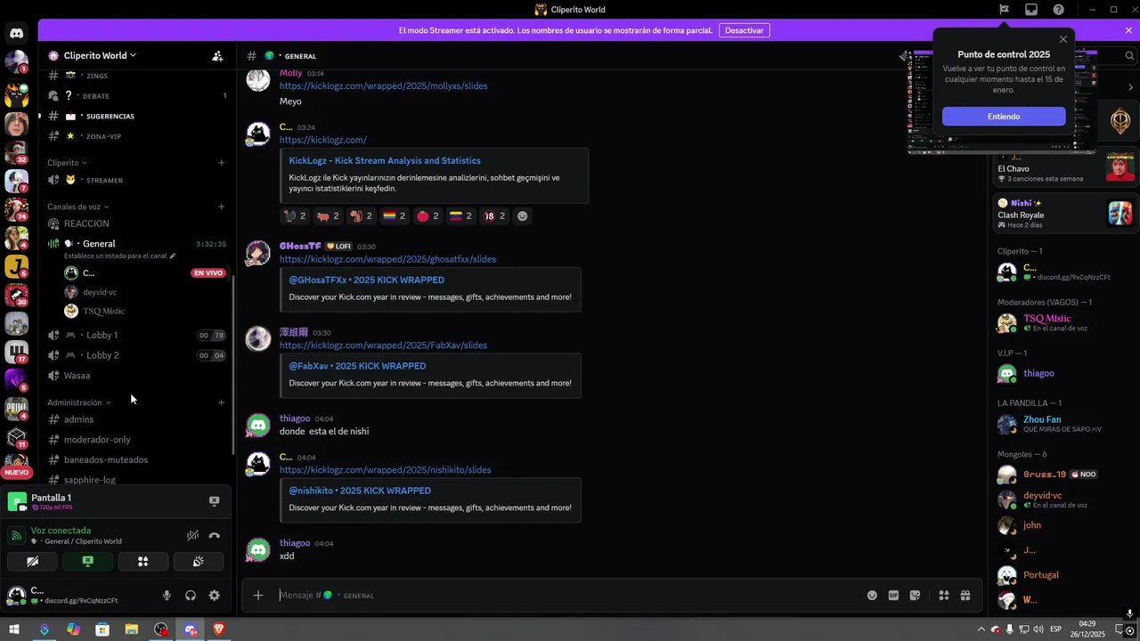Open gift icon in message bar
1140x641 pixels.
pos(965,596)
